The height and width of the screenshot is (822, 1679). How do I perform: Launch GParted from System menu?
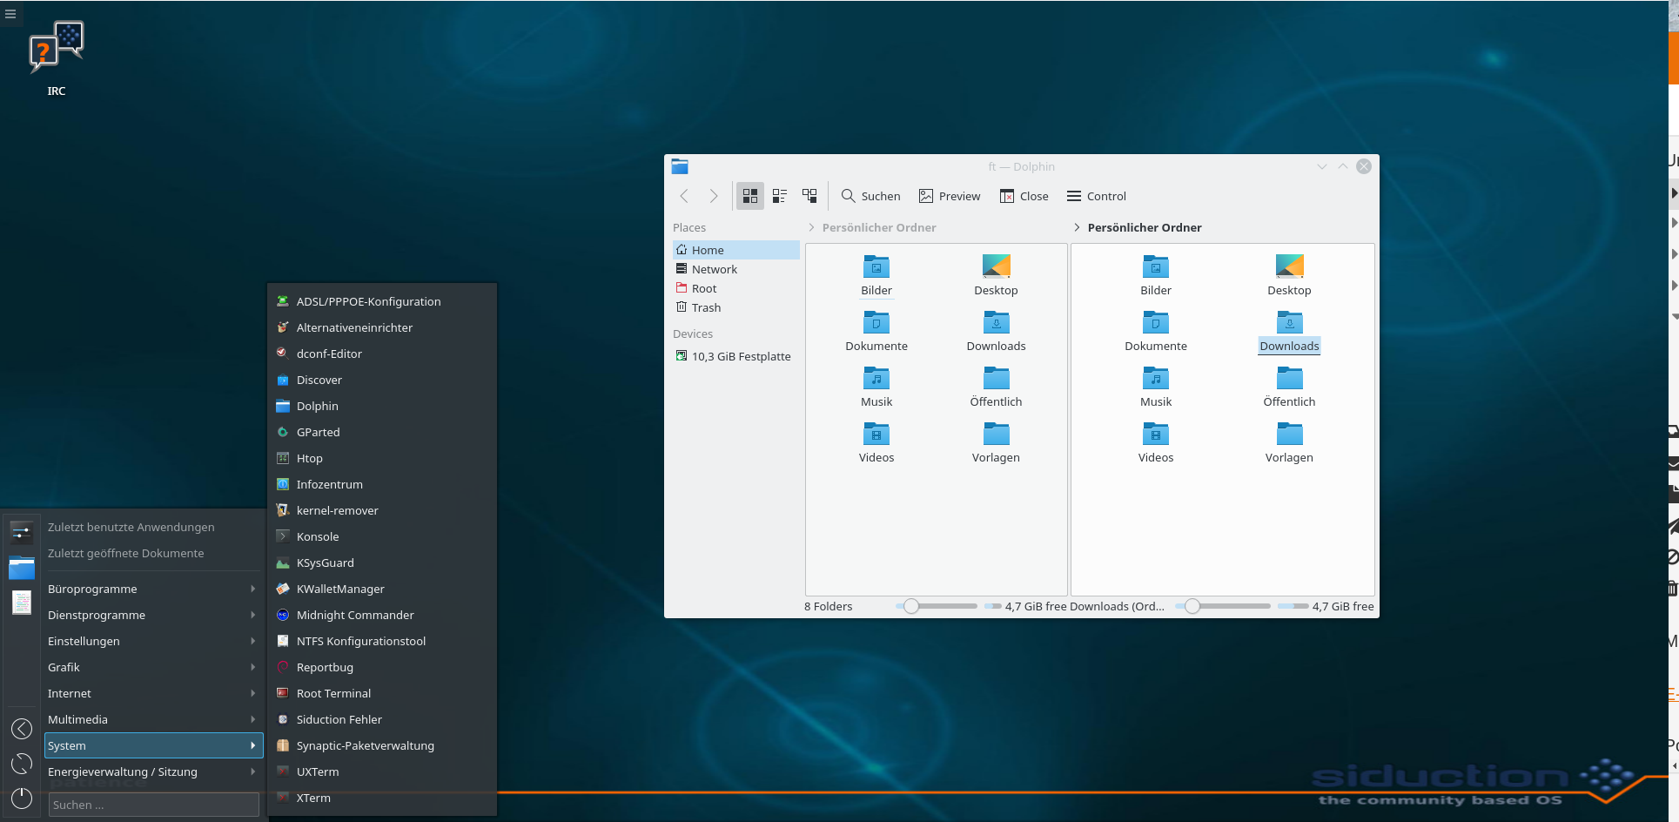(x=382, y=432)
